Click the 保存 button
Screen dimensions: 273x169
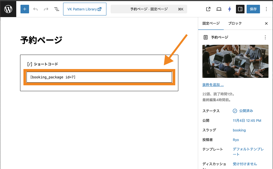pyautogui.click(x=253, y=9)
